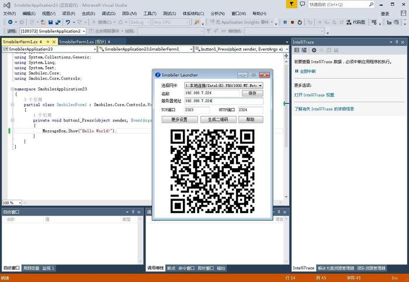Open the 窗口(W) menu
The width and height of the screenshot is (409, 282).
[x=238, y=13]
